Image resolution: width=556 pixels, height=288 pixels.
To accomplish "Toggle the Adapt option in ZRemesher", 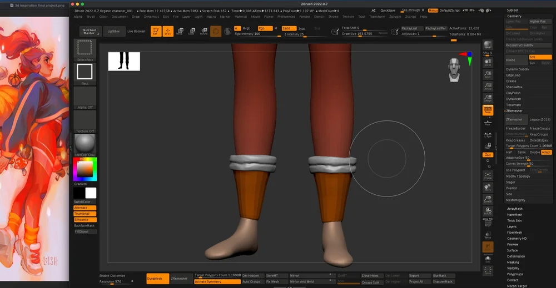I will point(546,152).
